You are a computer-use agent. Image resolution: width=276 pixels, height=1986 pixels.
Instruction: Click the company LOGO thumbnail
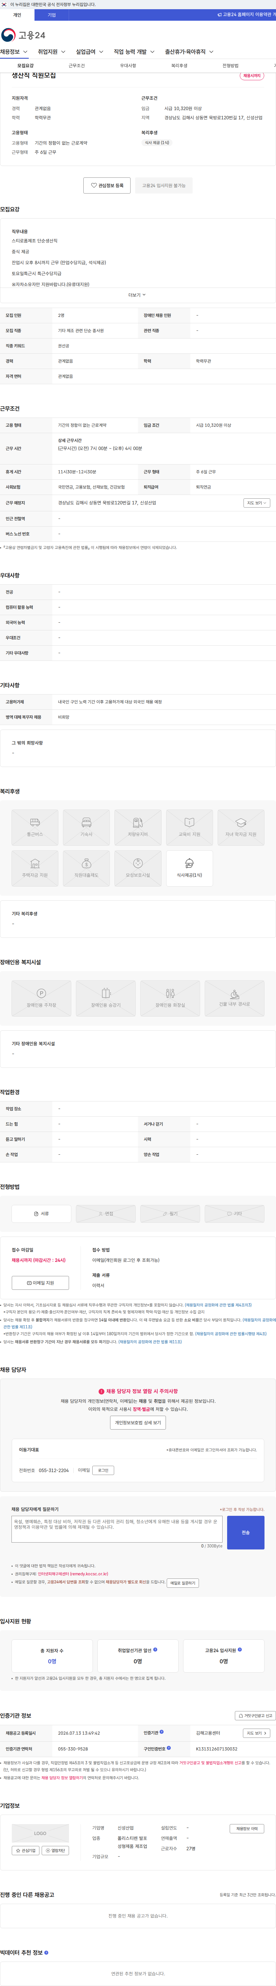coord(40,1833)
